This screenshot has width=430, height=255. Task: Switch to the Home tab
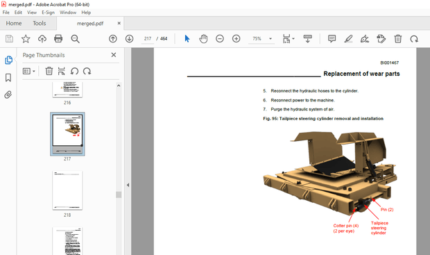14,24
